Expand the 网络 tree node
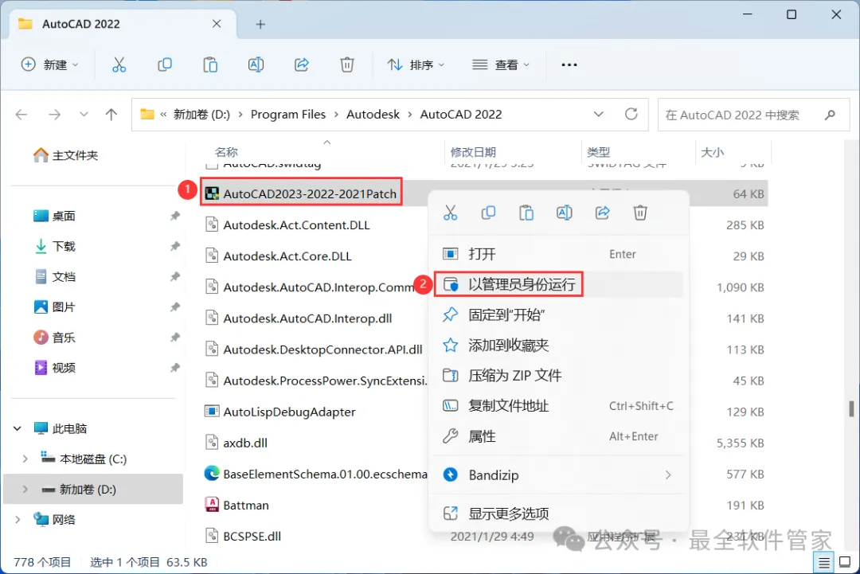 [18, 519]
